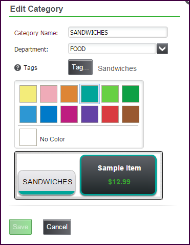The image size is (190, 245).
Task: Select the dark blue color swatch
Action: (x=49, y=114)
